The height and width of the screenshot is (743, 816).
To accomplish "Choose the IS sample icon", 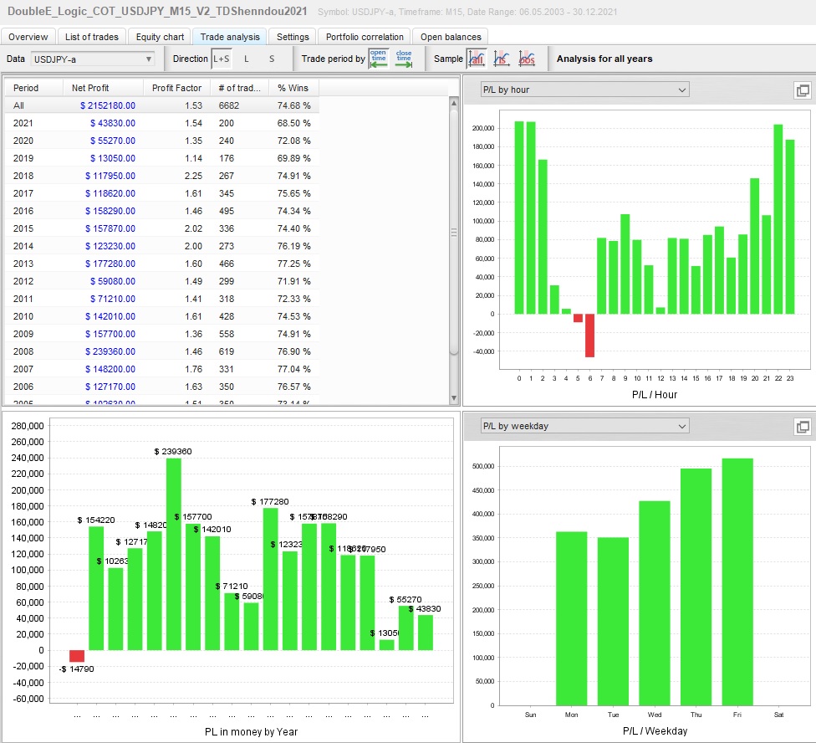I will coord(502,59).
